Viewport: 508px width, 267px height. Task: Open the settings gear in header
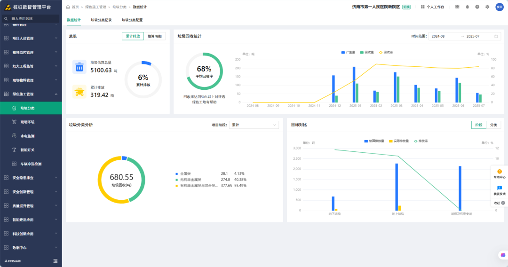(x=487, y=7)
